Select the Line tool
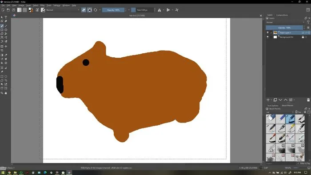This screenshot has height=175, width=311. (6, 26)
